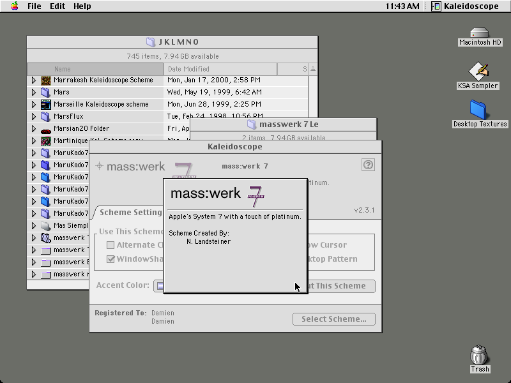Click the "v2.3.1" version label
Screen dimensions: 511x383
(x=364, y=211)
